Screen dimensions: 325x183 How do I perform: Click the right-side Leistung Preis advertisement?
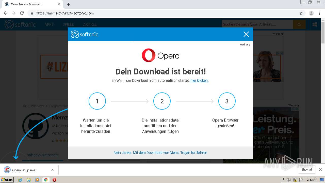pyautogui.click(x=261, y=135)
